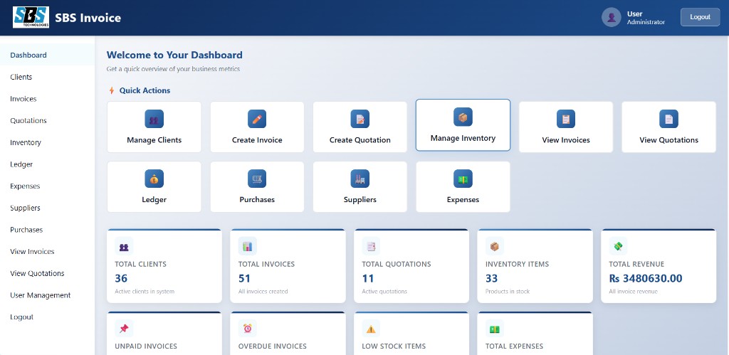Click Logout in the sidebar
Image resolution: width=729 pixels, height=355 pixels.
pyautogui.click(x=48, y=317)
